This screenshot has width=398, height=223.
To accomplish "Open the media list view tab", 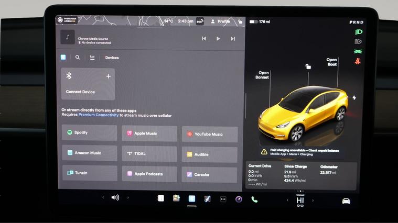I will [92, 58].
